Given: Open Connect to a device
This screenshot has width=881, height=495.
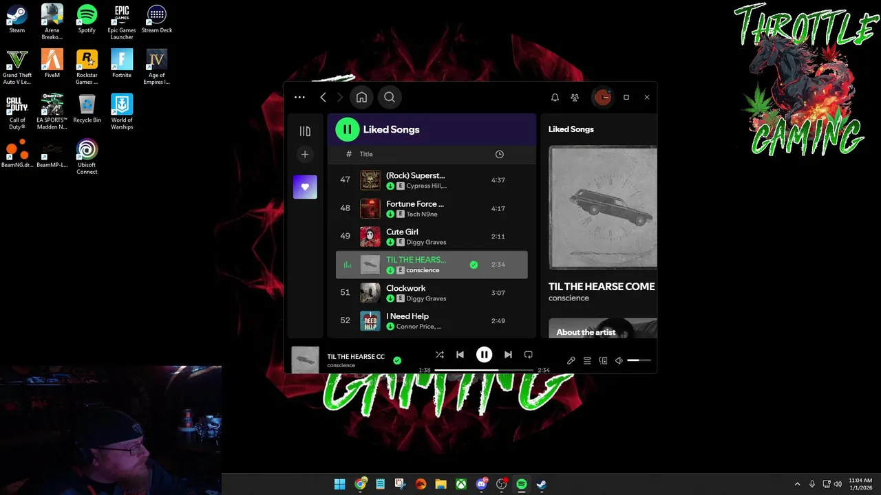Looking at the screenshot, I should (x=603, y=360).
